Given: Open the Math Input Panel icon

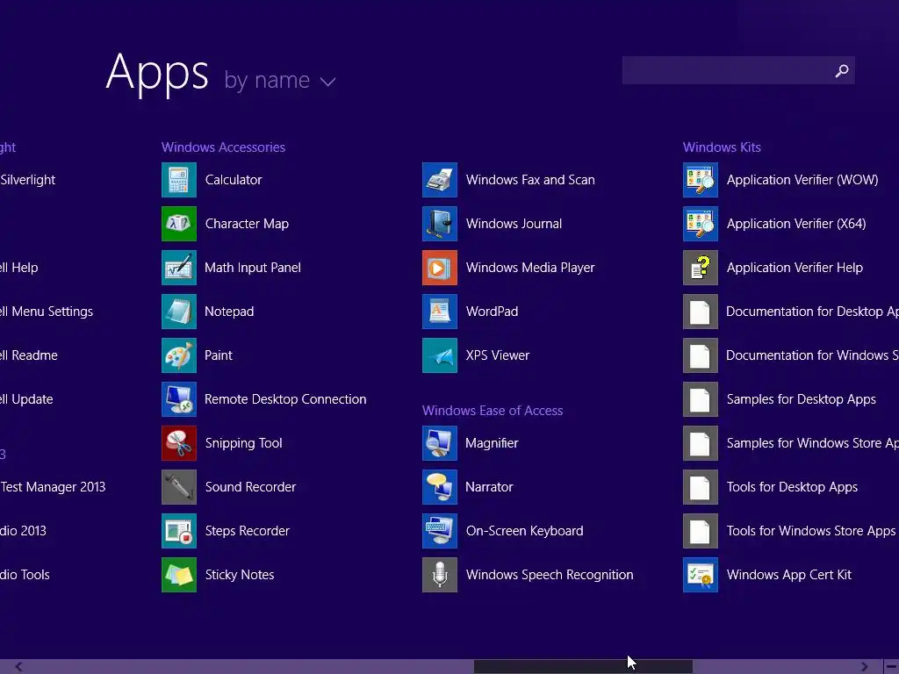Looking at the screenshot, I should click(x=179, y=268).
